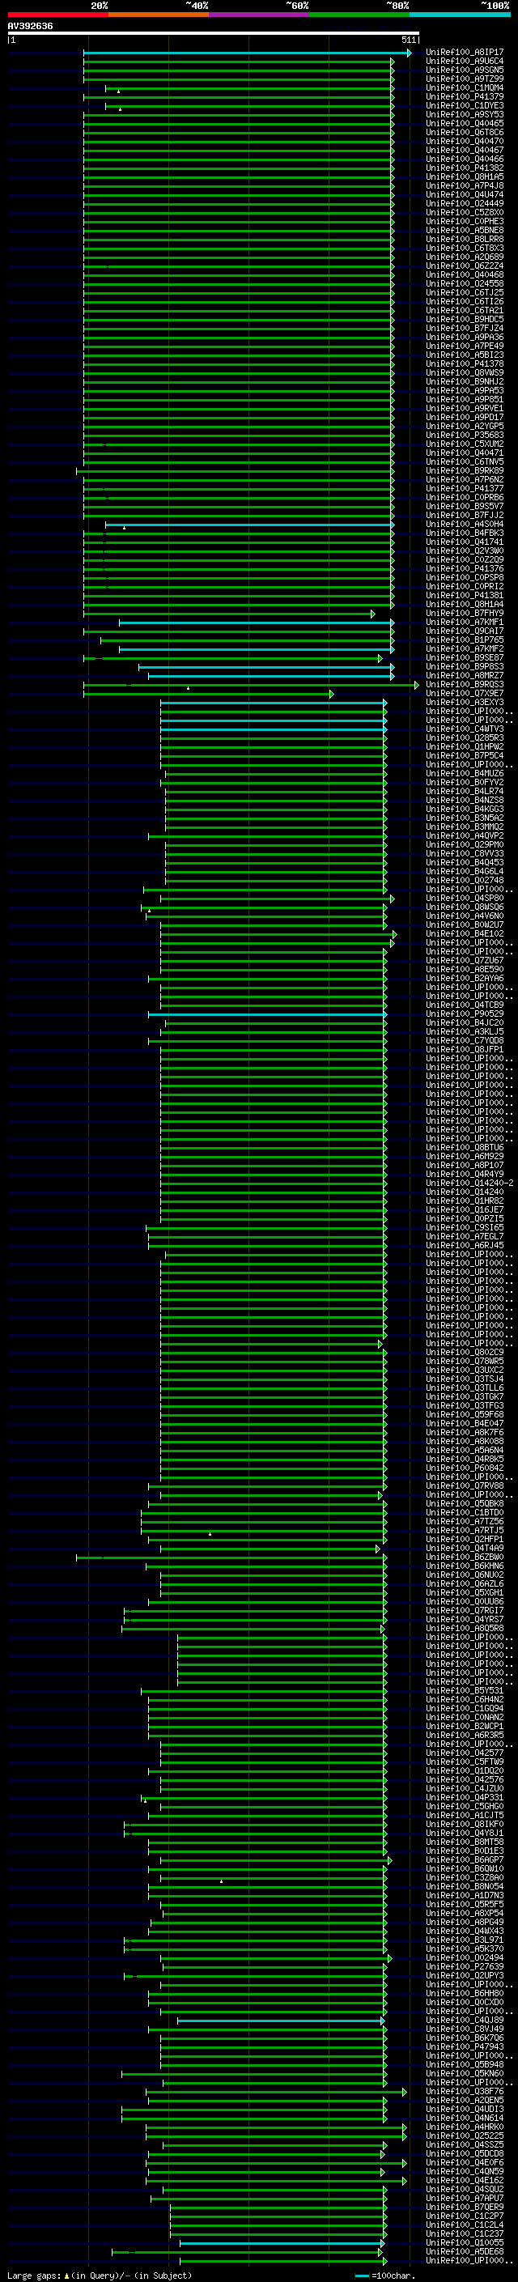Select the UniRef100_O24558 entry
518x2282 pixels.
click(x=464, y=283)
